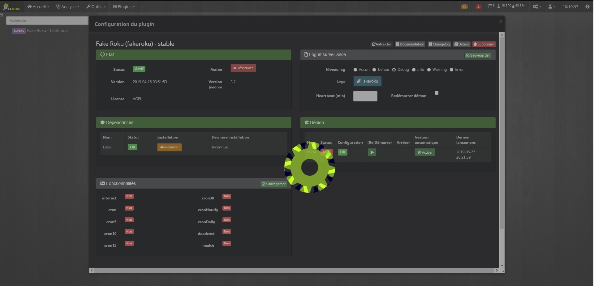Open the user account dropdown
Screen dimensions: 594x286
click(552, 6)
